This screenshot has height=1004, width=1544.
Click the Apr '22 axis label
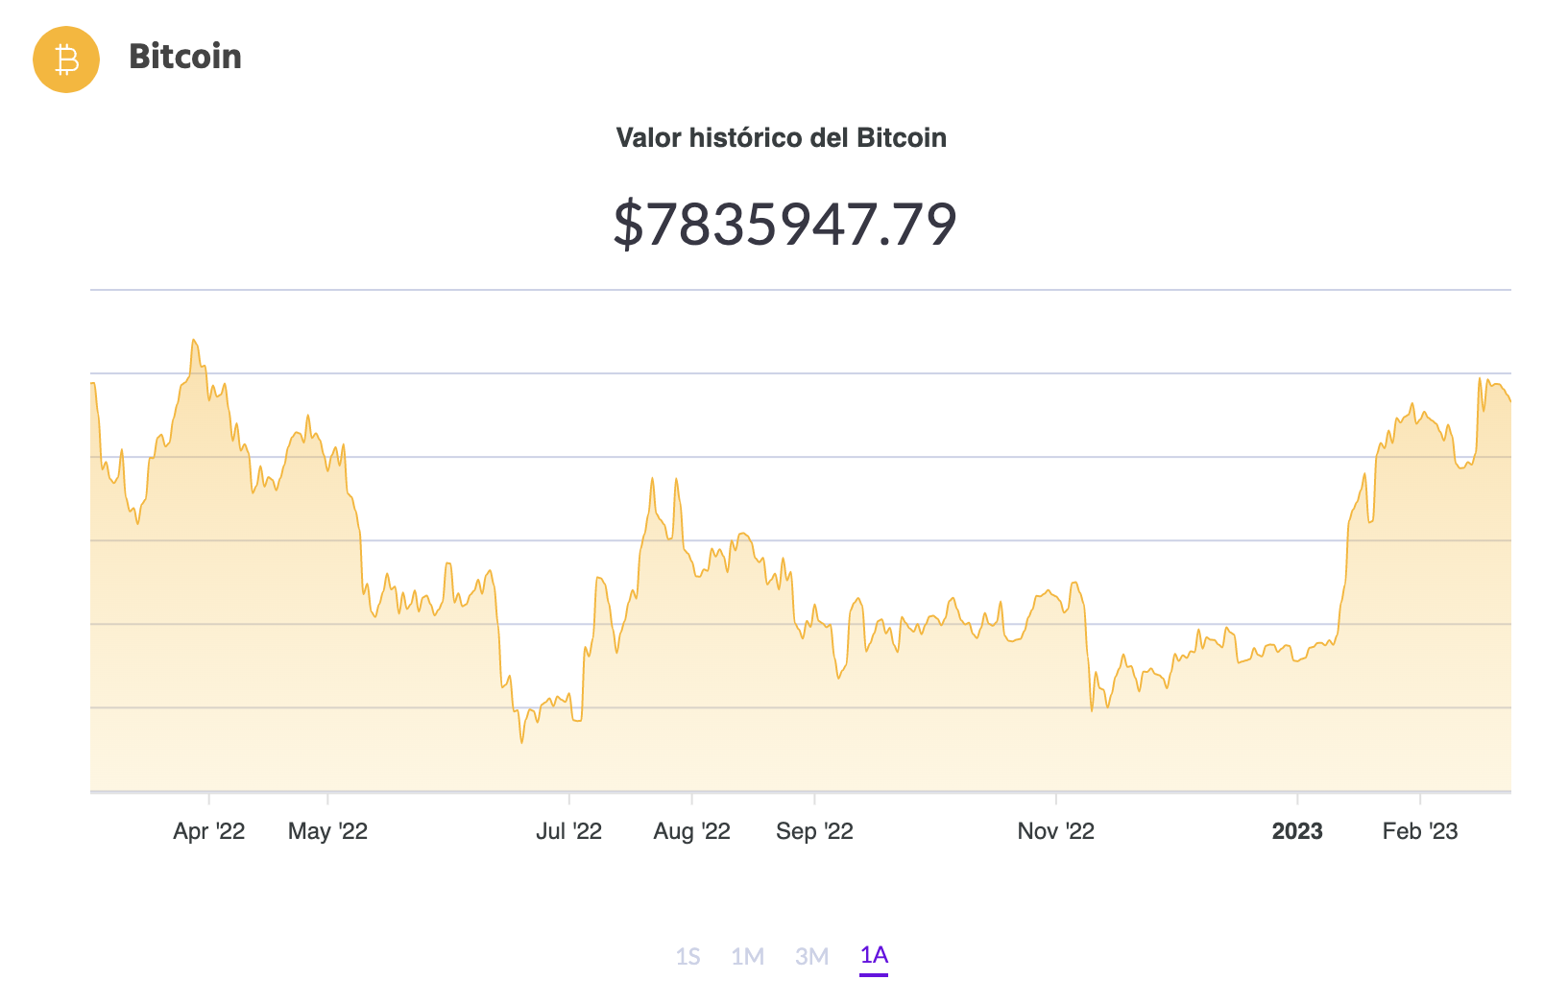pos(209,831)
